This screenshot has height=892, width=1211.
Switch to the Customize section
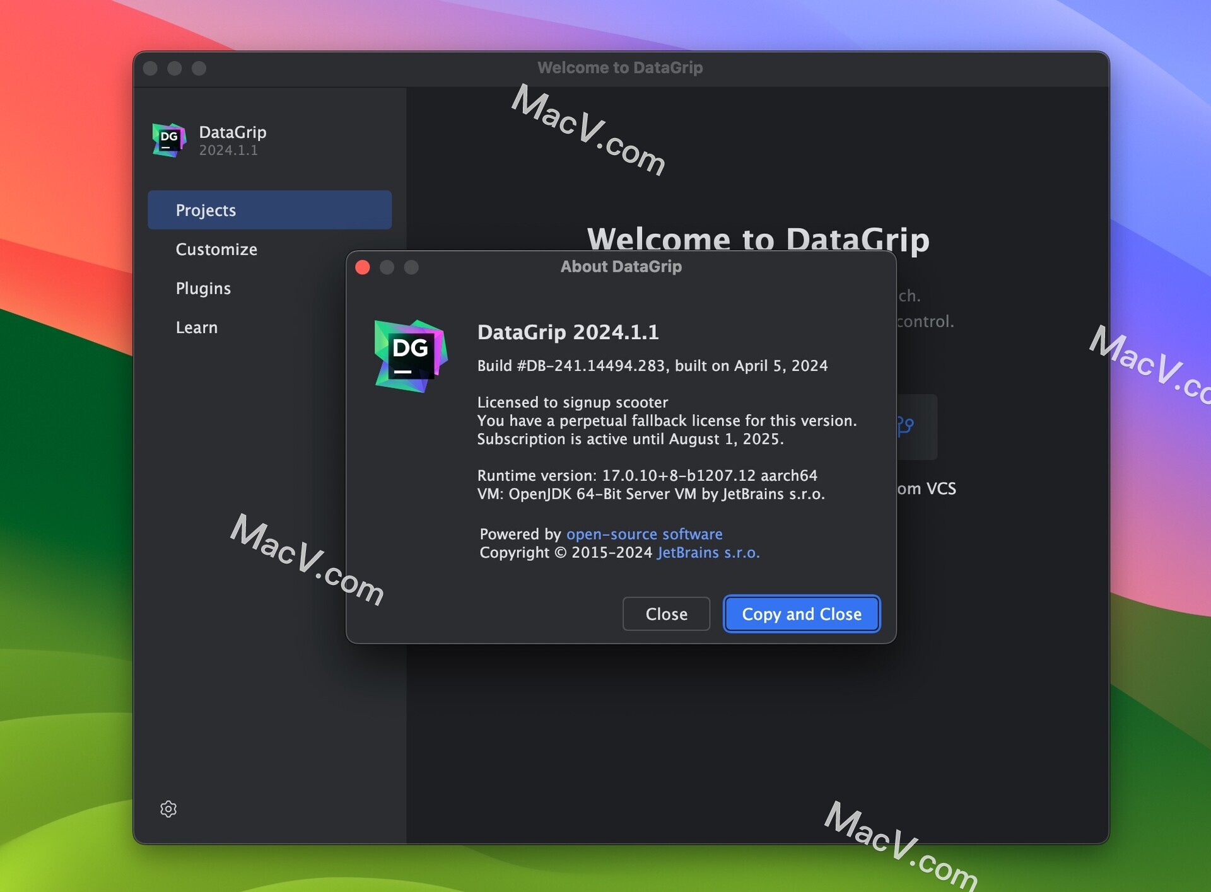coord(216,249)
